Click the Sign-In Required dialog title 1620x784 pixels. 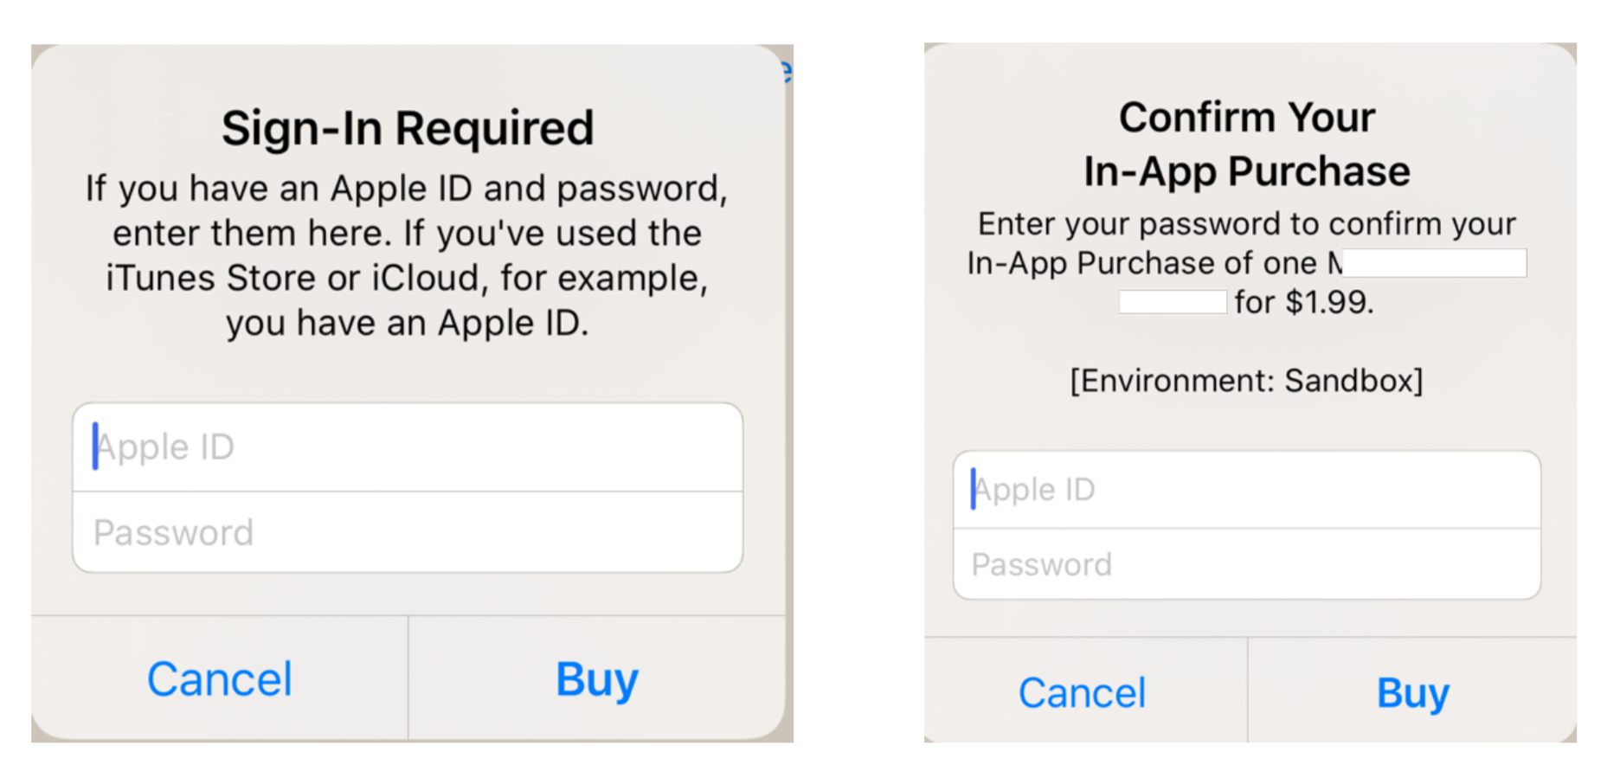click(408, 127)
